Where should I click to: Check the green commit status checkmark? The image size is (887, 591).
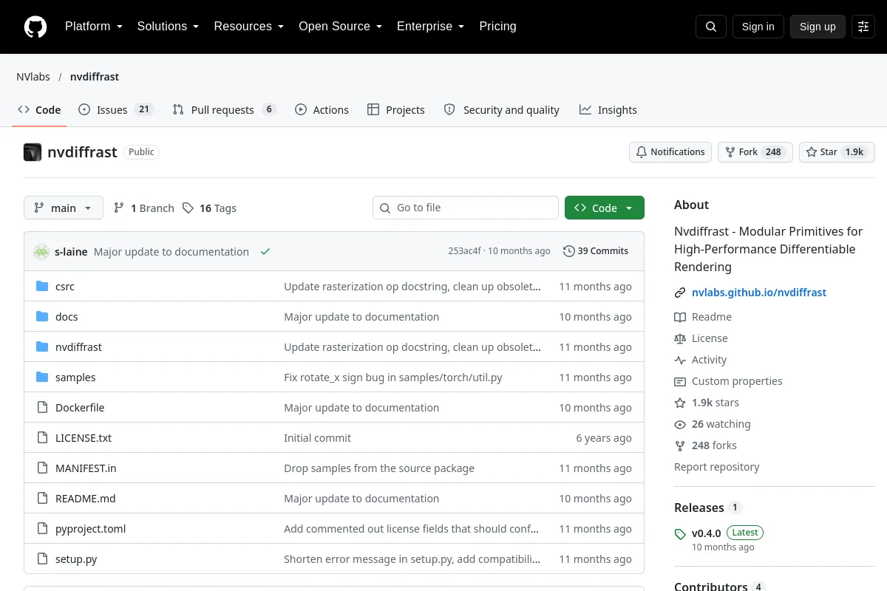click(265, 251)
